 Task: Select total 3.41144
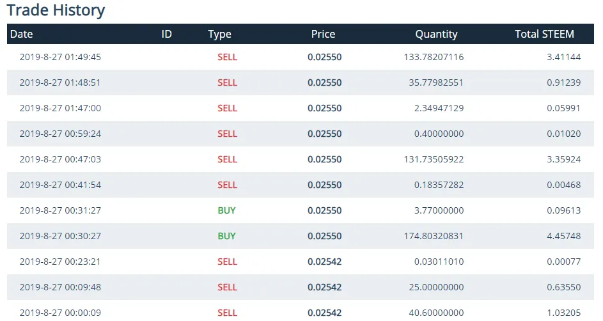(564, 57)
